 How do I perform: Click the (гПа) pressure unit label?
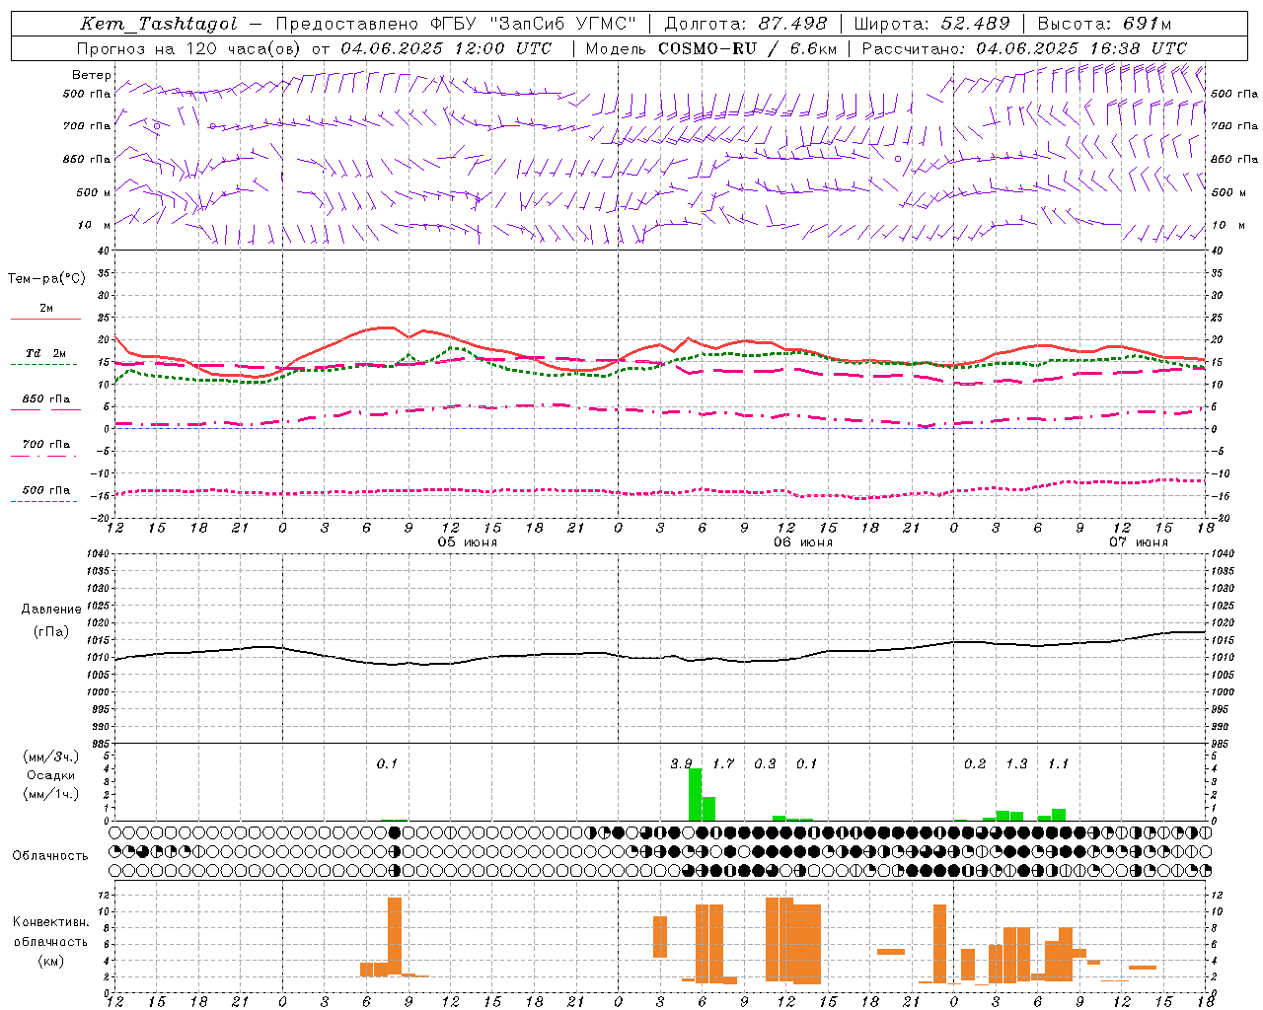[51, 632]
